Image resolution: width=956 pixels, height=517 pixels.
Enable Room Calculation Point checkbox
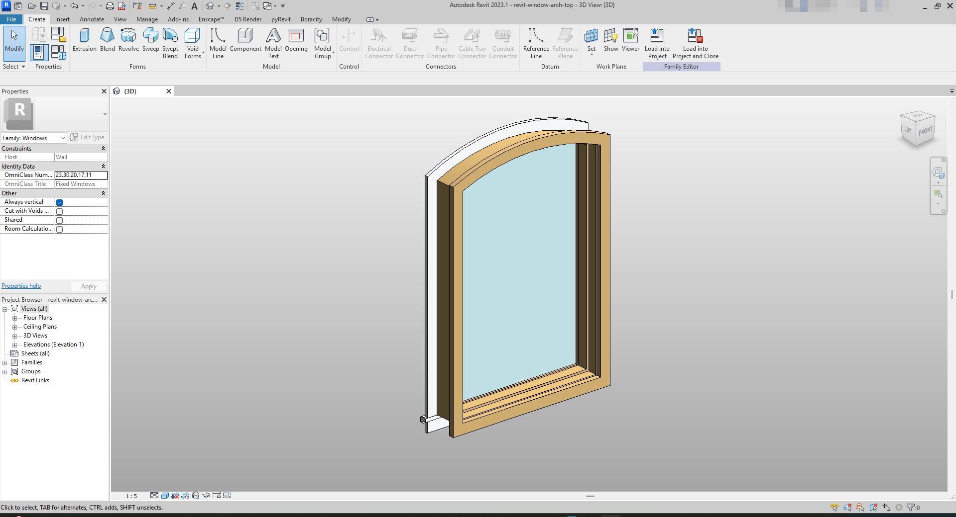coord(59,229)
